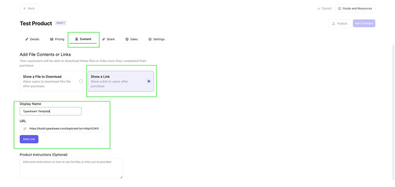
Task: Focus the Display Name input field
Action: click(51, 111)
